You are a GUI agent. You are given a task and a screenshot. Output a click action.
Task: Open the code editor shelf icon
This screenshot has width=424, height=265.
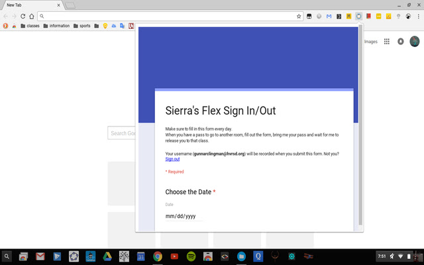pyautogui.click(x=225, y=256)
